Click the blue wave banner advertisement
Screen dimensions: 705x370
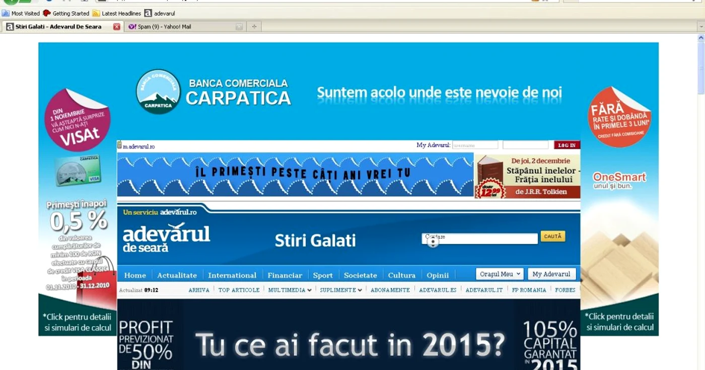point(296,175)
